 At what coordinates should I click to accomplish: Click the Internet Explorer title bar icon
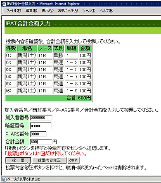coord(4,4)
